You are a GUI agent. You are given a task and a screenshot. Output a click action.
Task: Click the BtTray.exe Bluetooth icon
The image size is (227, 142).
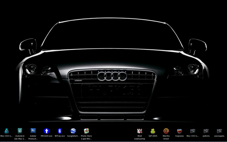60,131
